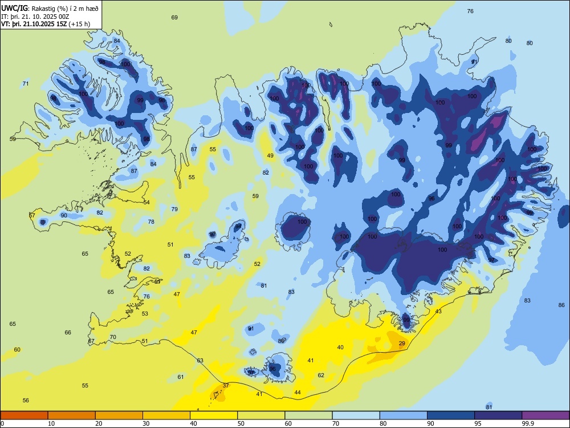This screenshot has width=570, height=428.
Task: Select the '43' humidity value on the map
Action: [438, 311]
